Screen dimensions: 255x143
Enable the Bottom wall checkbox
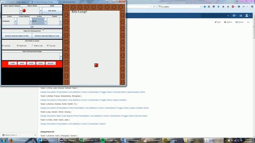coord(33,46)
